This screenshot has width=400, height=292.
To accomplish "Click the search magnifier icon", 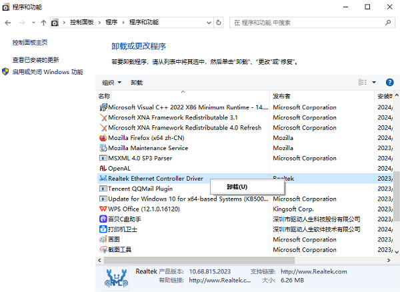I will tap(388, 23).
